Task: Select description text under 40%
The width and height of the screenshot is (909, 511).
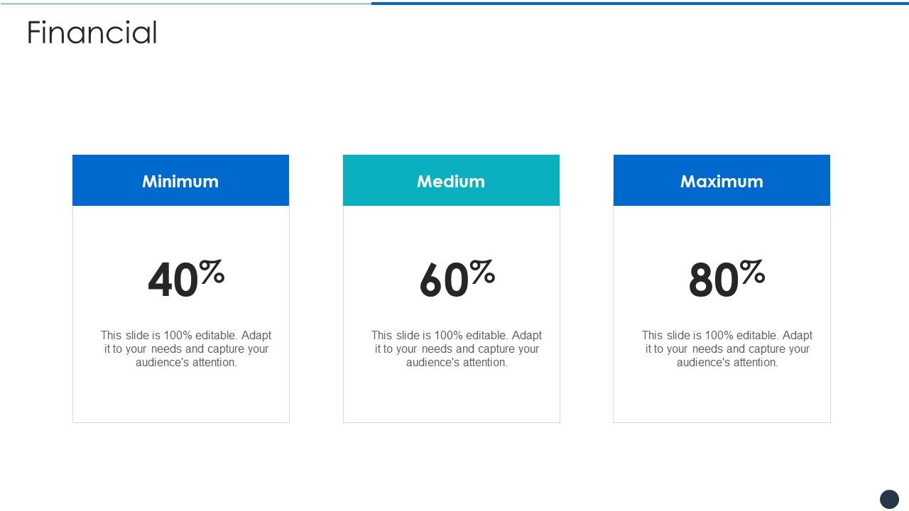Action: click(x=186, y=348)
